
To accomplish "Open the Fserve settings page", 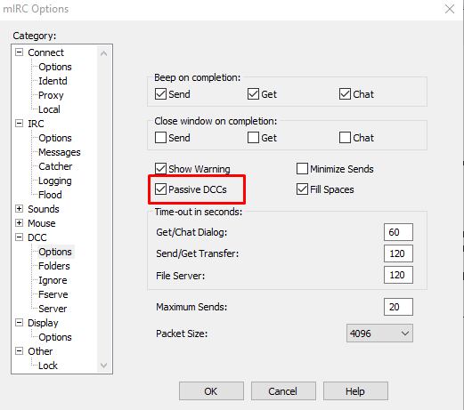I will point(53,294).
